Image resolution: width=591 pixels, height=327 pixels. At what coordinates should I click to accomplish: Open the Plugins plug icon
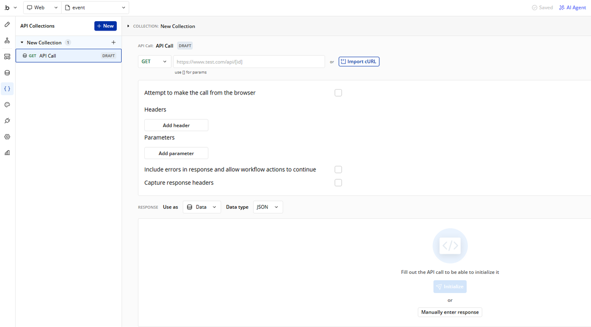(7, 121)
